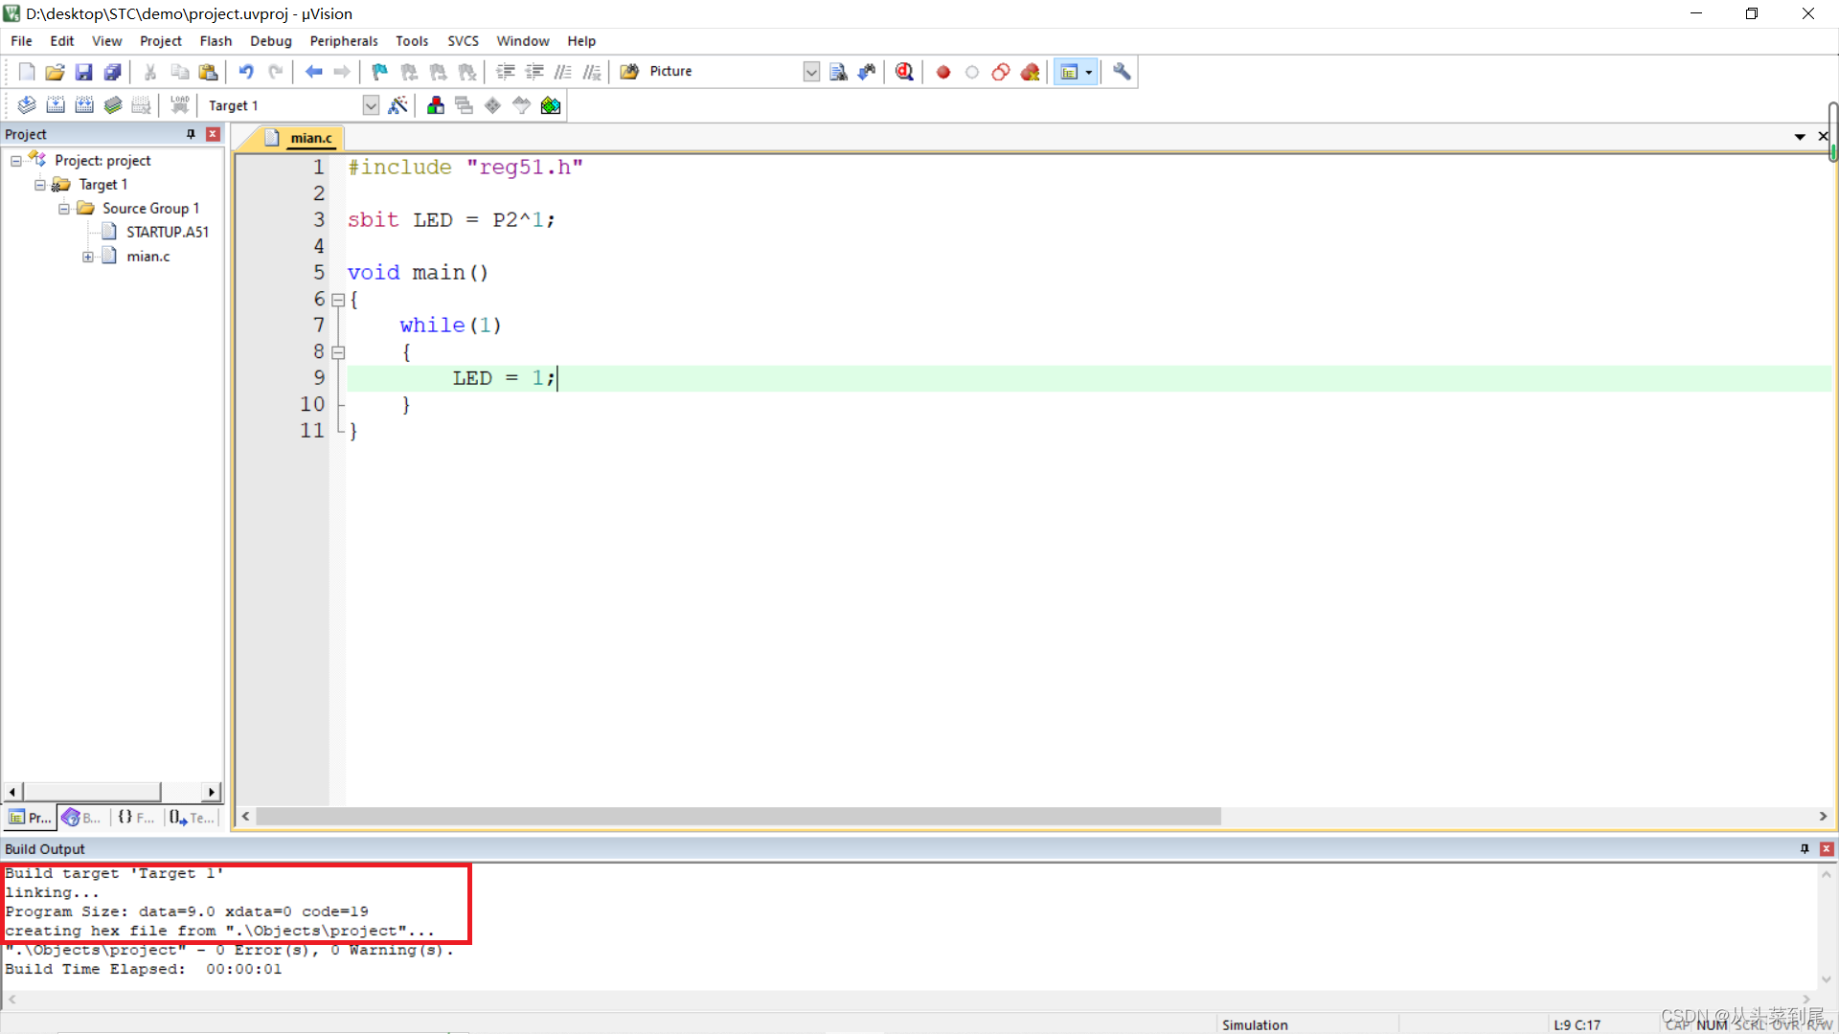Cut selection with scissors icon
This screenshot has height=1034, width=1839.
pyautogui.click(x=150, y=72)
